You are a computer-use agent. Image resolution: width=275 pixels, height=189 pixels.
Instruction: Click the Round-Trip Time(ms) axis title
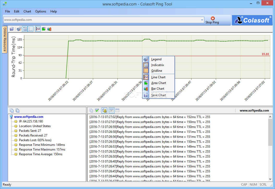coord(14,57)
